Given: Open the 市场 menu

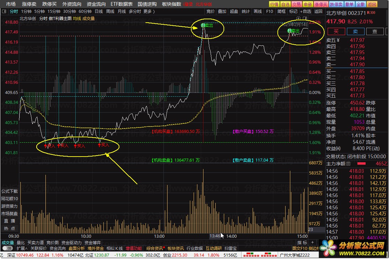Looking at the screenshot, I should coord(11,4).
